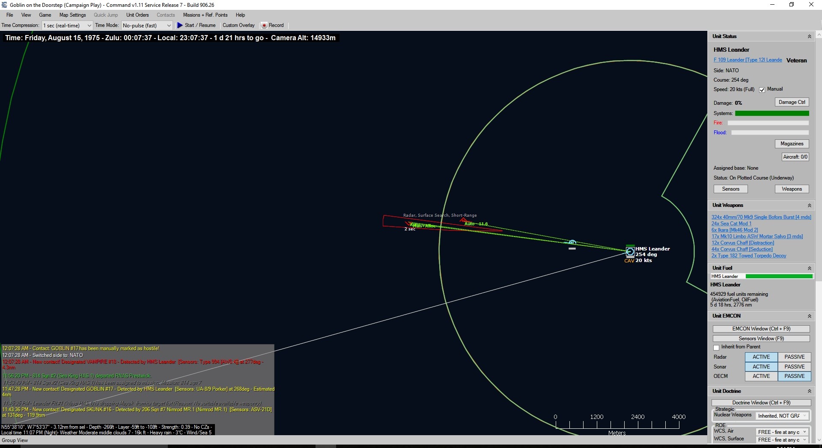Click the 6x Ikara [Mk46 Mod 2] link
This screenshot has width=822, height=448.
pos(735,230)
